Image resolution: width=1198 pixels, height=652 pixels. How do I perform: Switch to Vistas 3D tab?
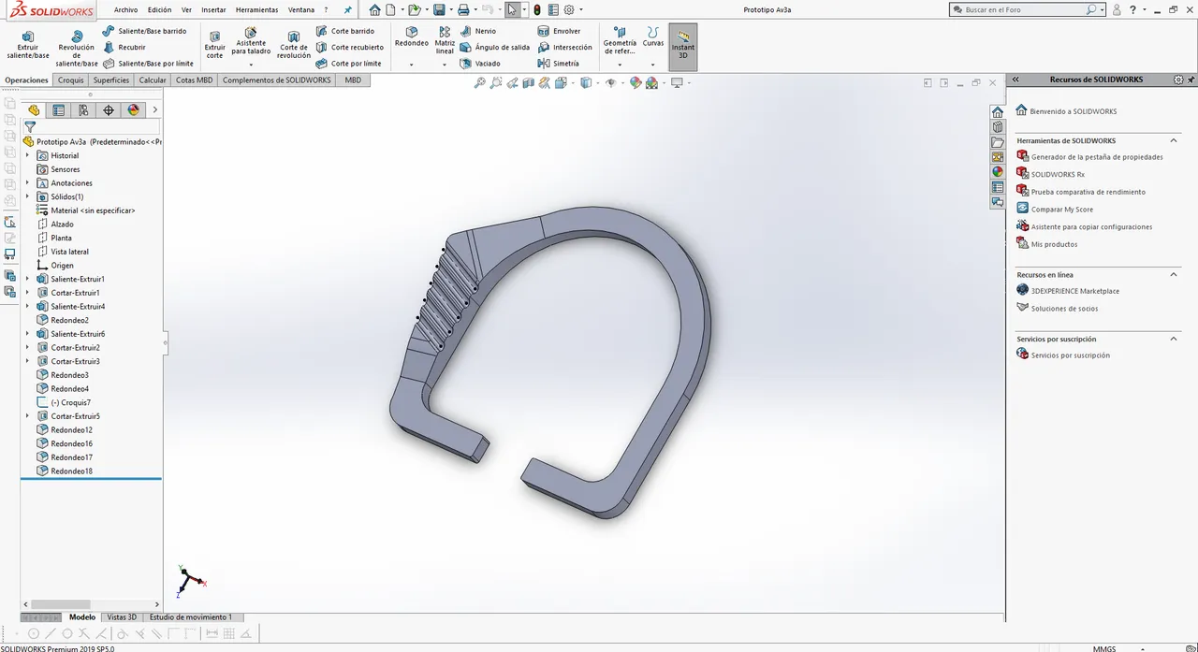(122, 617)
